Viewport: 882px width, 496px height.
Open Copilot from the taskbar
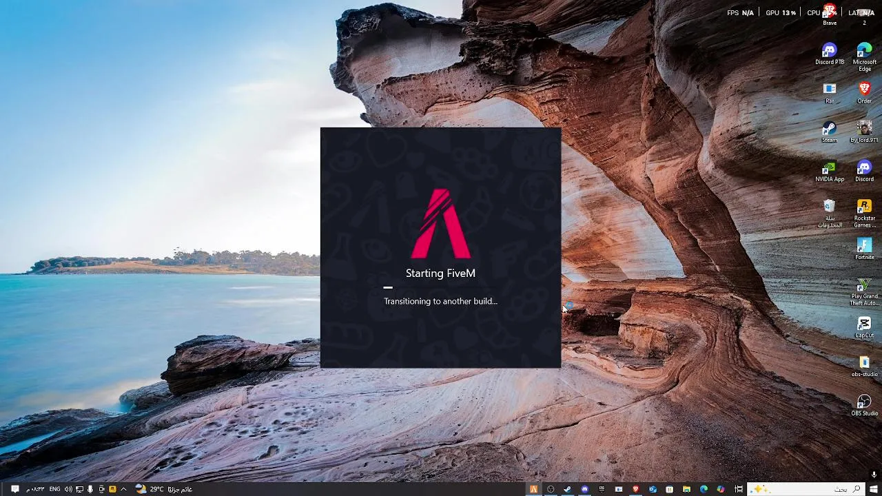coord(721,489)
